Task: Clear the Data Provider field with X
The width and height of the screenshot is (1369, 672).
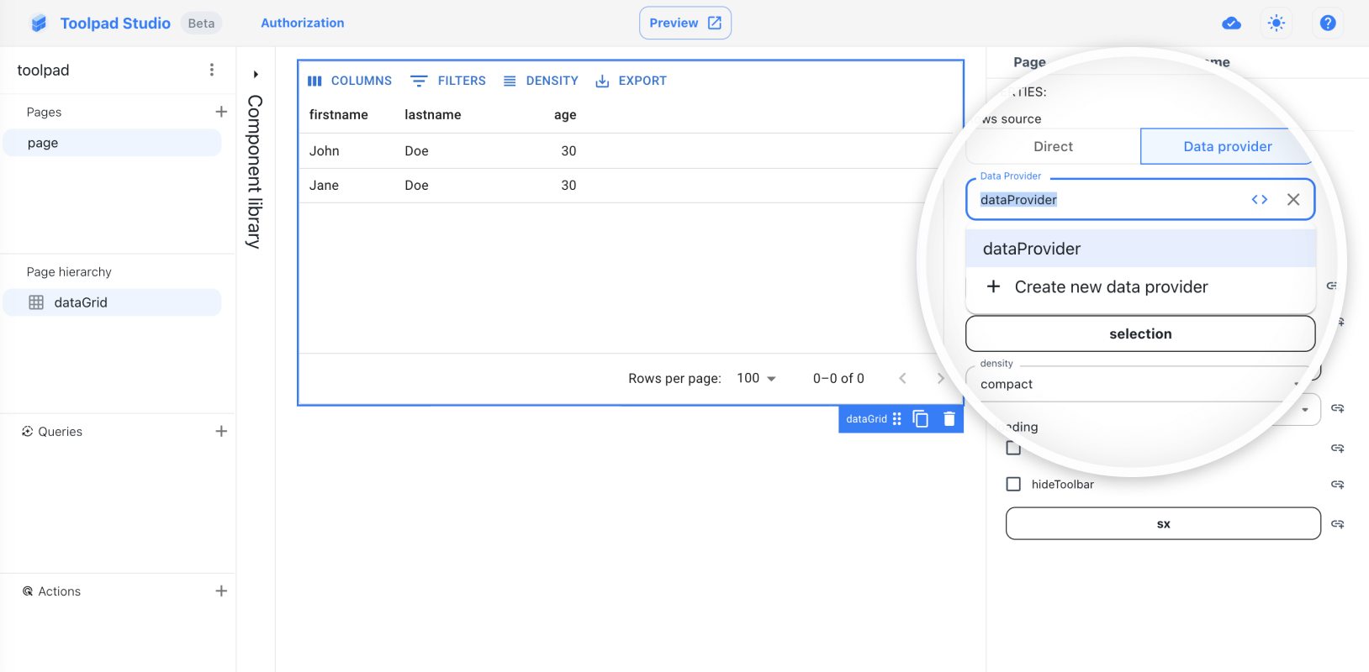Action: 1293,200
